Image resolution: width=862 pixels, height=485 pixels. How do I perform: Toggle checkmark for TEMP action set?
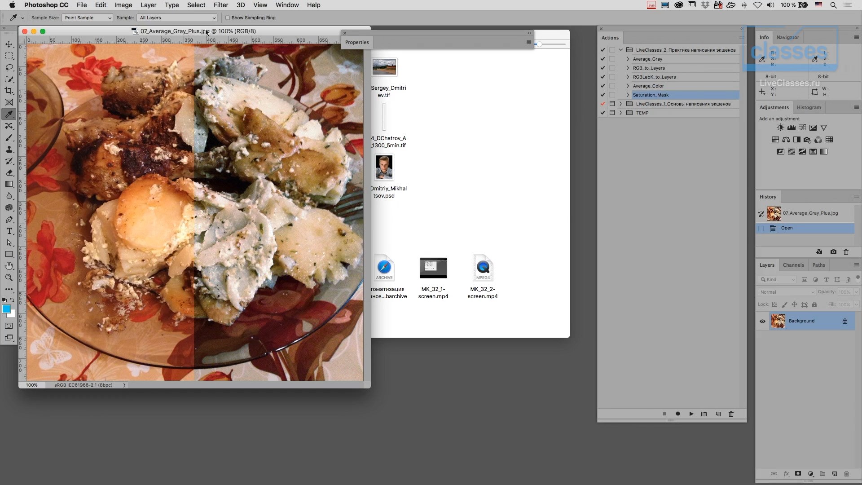[603, 113]
